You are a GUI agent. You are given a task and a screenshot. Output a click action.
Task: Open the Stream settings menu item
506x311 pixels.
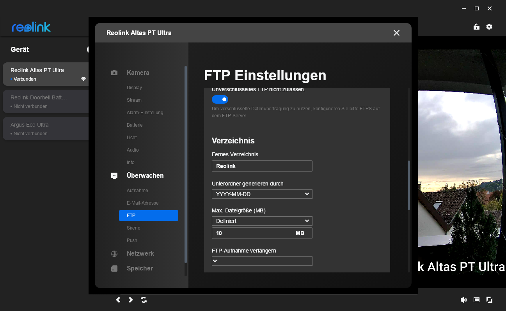(134, 100)
